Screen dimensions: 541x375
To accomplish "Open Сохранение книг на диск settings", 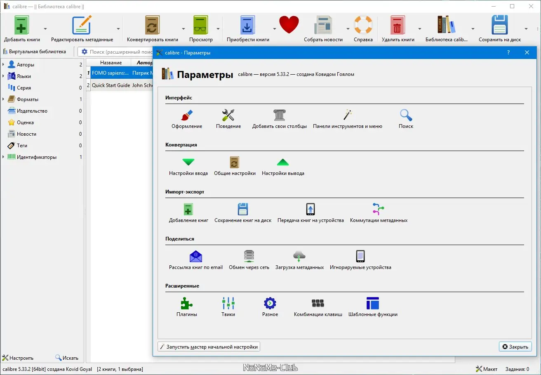I will point(243,213).
